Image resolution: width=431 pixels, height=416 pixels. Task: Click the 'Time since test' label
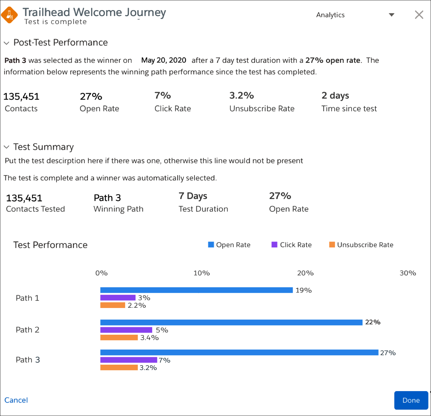(x=349, y=109)
